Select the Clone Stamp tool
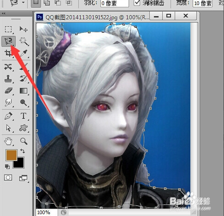 [8, 79]
